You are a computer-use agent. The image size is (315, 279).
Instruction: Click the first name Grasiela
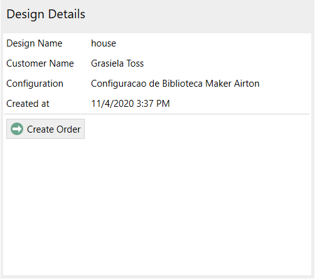click(107, 63)
